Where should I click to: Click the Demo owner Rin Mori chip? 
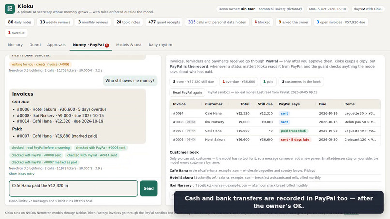pos(260,9)
